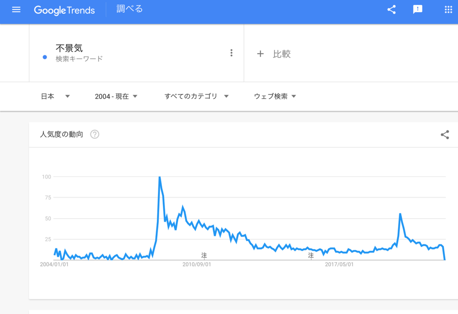Click the help icon beside 人気度の動向

(94, 134)
